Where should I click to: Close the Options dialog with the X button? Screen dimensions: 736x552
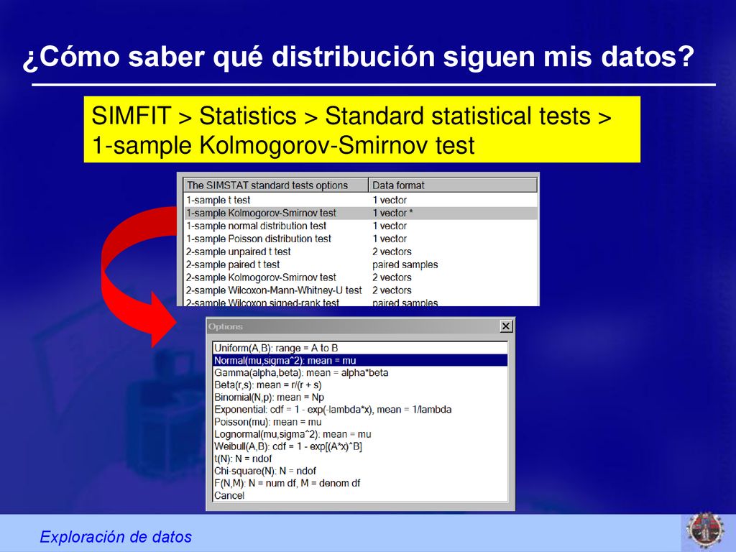506,326
